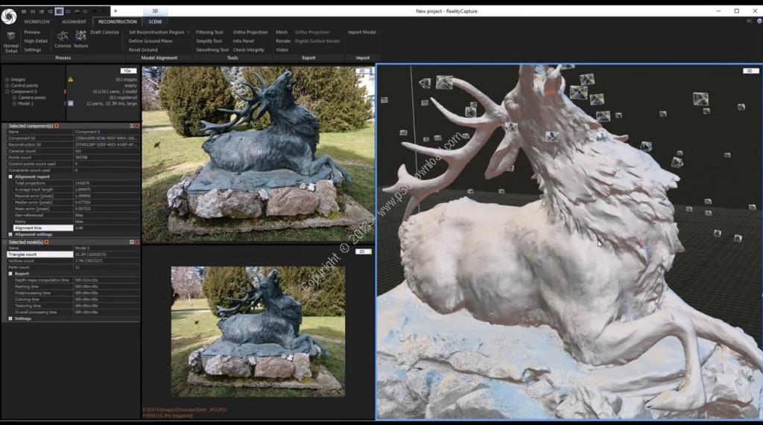The width and height of the screenshot is (763, 425).
Task: Close the Selected component(s) panel
Action: tap(137, 126)
